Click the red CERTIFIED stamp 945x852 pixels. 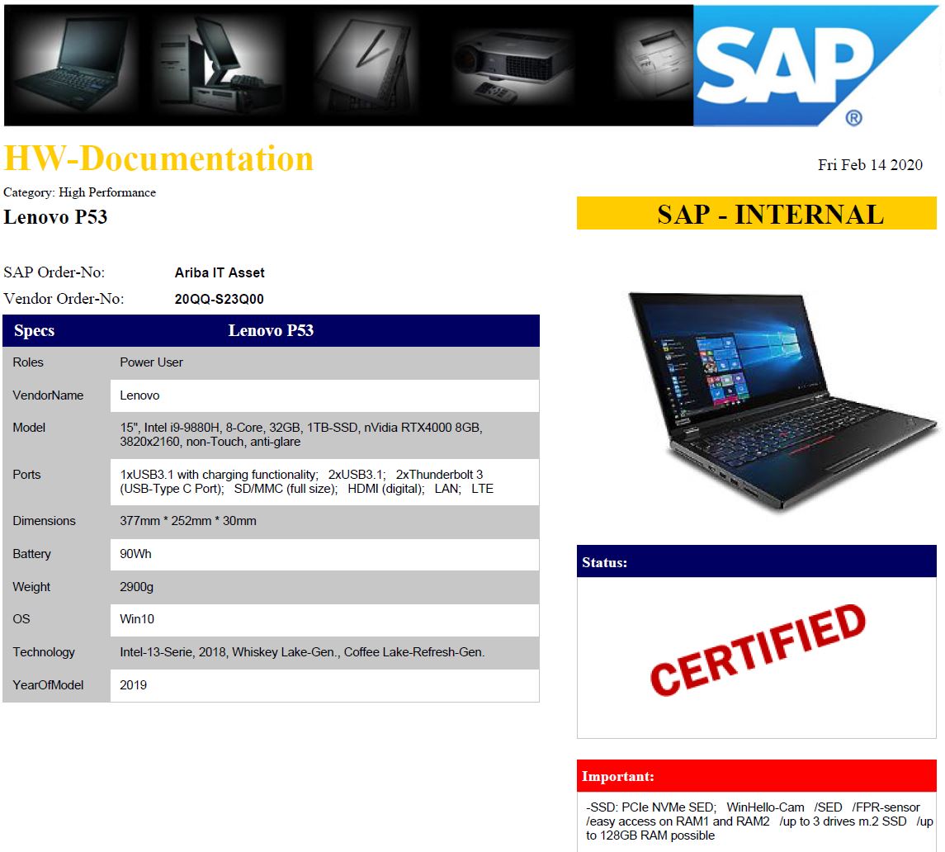(758, 650)
